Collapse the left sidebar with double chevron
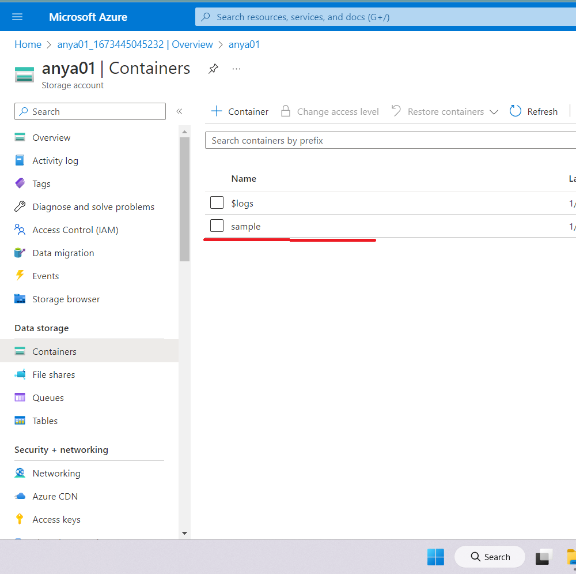Screen dimensions: 576x574 [179, 111]
